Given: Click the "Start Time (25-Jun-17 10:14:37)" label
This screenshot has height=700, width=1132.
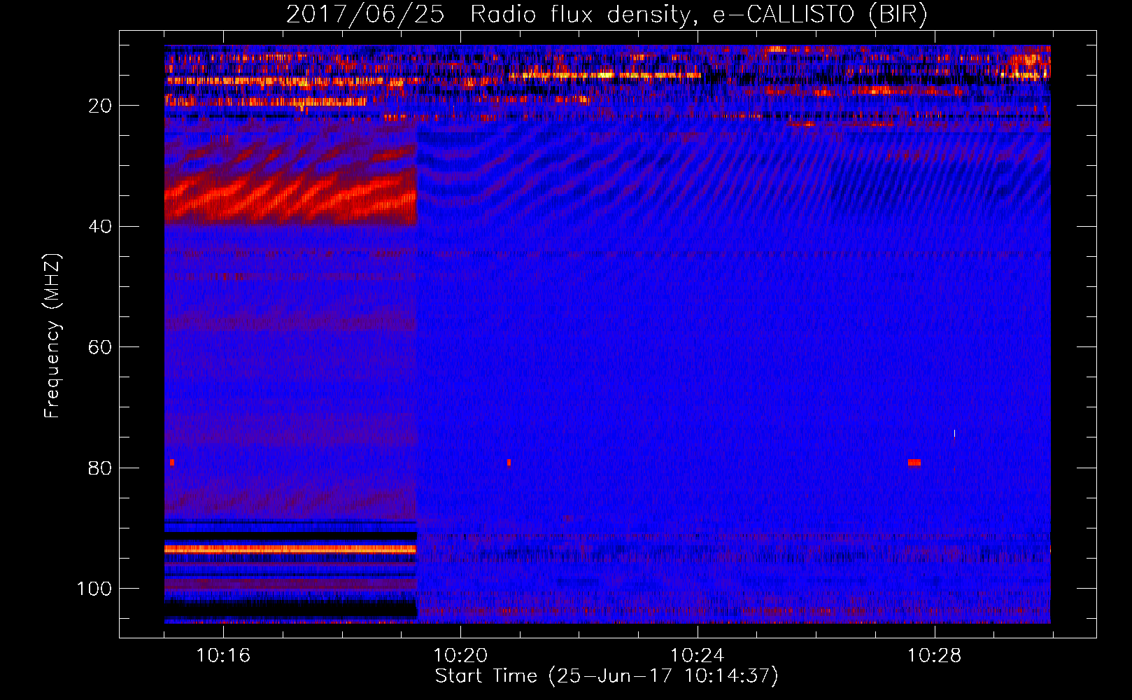Looking at the screenshot, I should point(607,676).
